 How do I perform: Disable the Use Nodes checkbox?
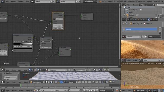(75, 70)
